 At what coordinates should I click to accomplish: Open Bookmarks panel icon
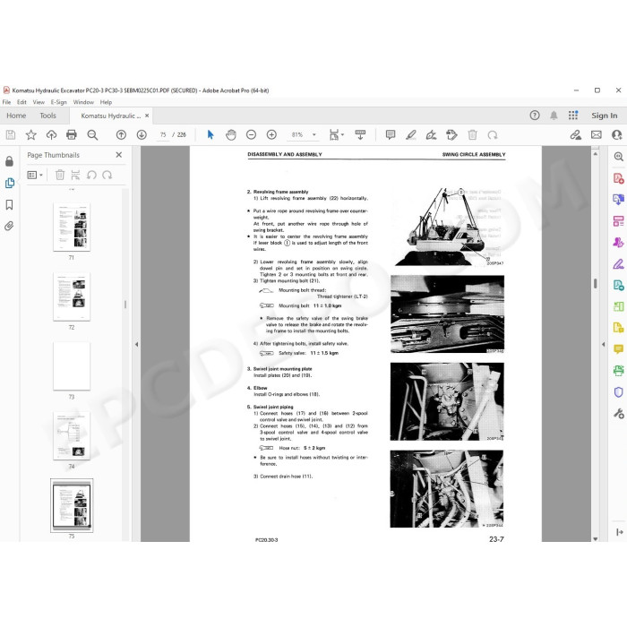point(9,205)
